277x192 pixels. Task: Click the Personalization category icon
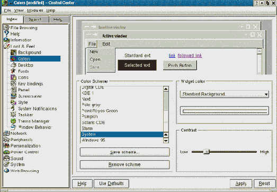(x=6, y=146)
